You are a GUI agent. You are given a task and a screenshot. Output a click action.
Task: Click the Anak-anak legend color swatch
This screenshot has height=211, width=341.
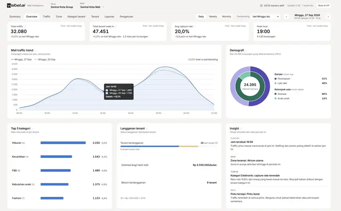(x=275, y=98)
